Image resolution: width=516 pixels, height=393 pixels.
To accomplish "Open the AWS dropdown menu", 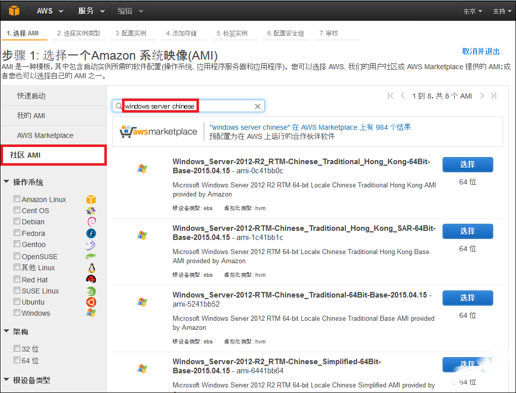I will [x=50, y=11].
